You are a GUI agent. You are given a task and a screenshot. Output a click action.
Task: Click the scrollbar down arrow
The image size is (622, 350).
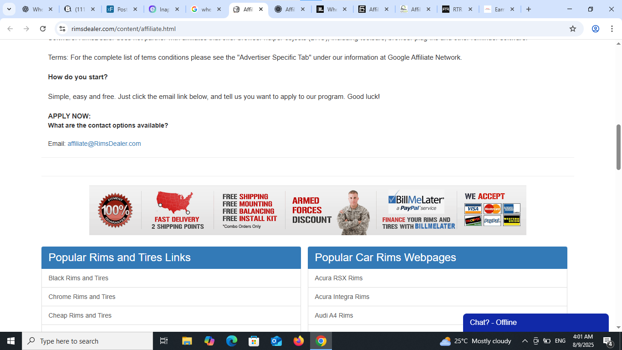coord(618,327)
